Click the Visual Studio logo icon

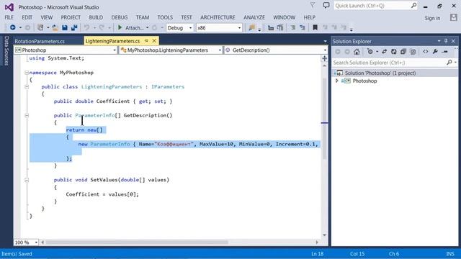pos(9,7)
